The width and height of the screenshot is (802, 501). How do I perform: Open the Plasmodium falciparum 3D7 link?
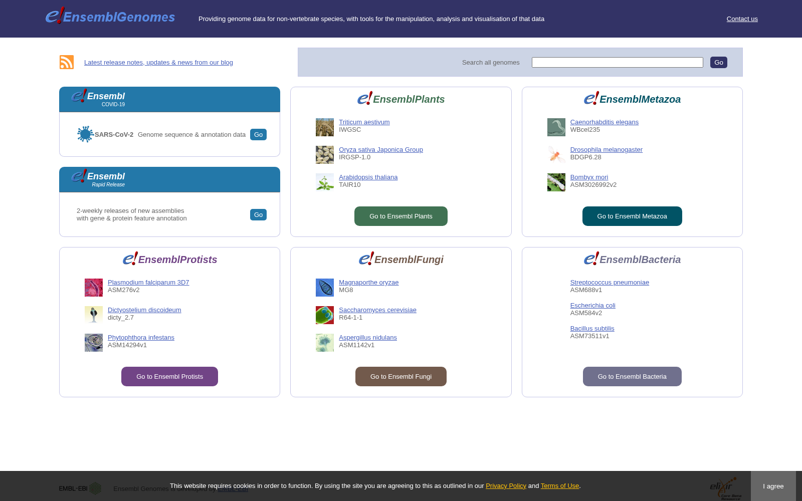(x=148, y=282)
